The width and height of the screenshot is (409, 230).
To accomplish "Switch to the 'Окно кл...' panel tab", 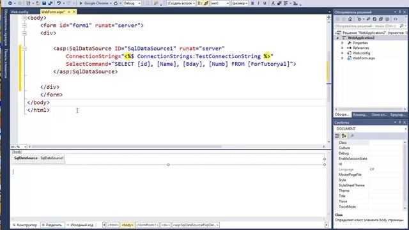I will (379, 115).
